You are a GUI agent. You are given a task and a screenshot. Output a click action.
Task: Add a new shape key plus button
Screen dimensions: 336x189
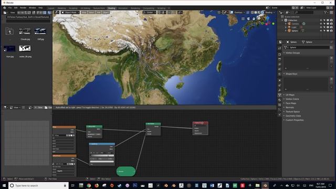click(x=331, y=79)
